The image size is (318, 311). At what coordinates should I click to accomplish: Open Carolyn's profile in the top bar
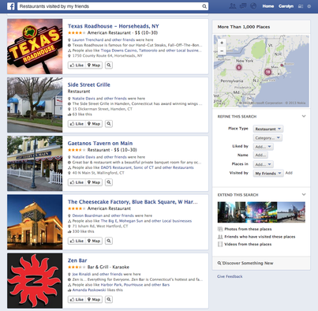point(286,6)
